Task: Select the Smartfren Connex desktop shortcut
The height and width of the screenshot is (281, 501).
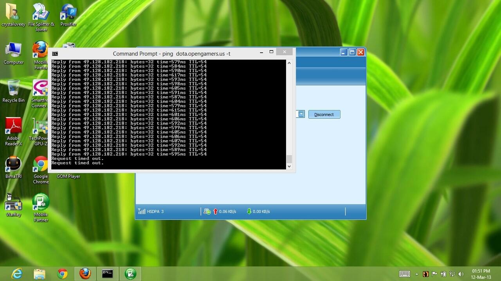Action: [40, 94]
